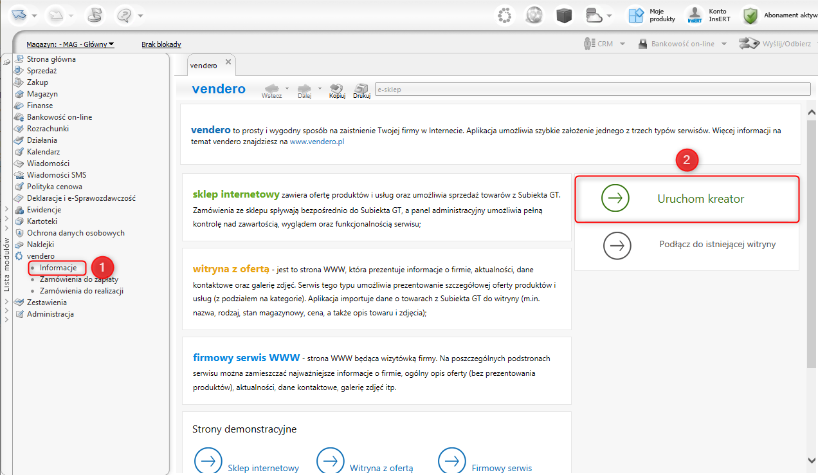Image resolution: width=818 pixels, height=475 pixels.
Task: Click the dotted circle spinner icon
Action: [505, 15]
